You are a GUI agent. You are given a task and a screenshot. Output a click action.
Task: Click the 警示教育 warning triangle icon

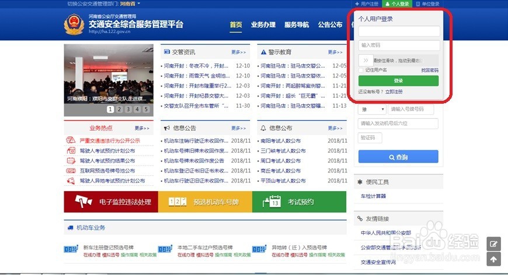[x=263, y=52]
